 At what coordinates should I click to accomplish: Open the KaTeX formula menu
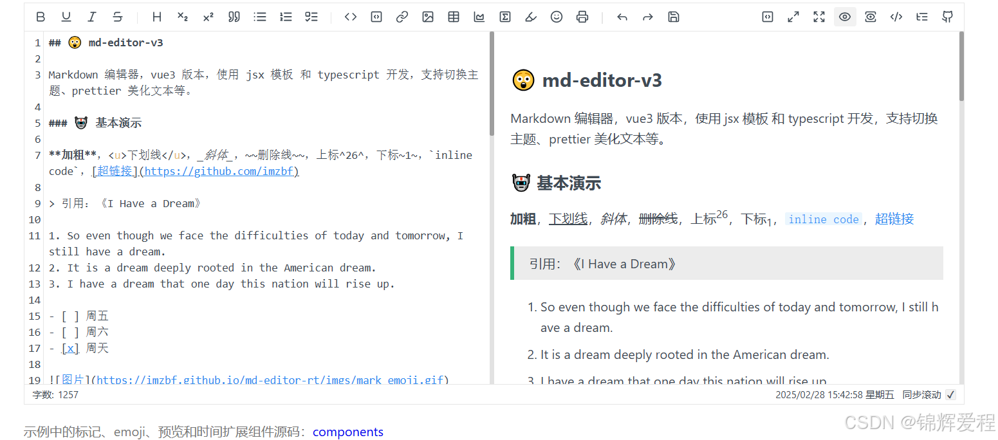505,17
